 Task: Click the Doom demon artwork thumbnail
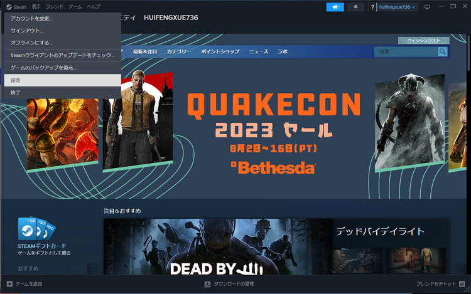pyautogui.click(x=62, y=134)
